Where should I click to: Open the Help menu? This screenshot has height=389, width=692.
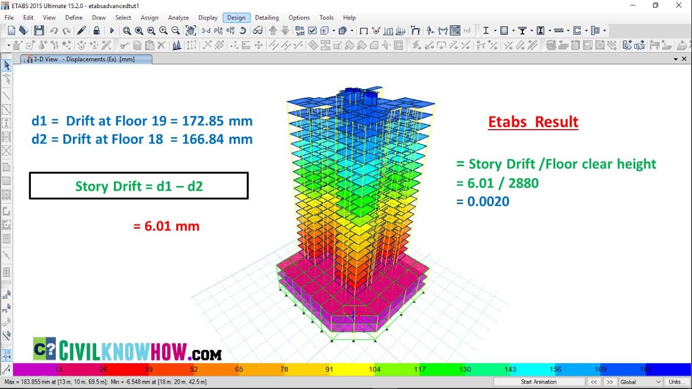(x=349, y=18)
